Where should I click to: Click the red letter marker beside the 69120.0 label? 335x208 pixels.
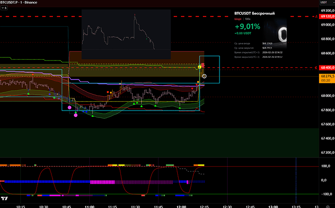click(x=316, y=16)
